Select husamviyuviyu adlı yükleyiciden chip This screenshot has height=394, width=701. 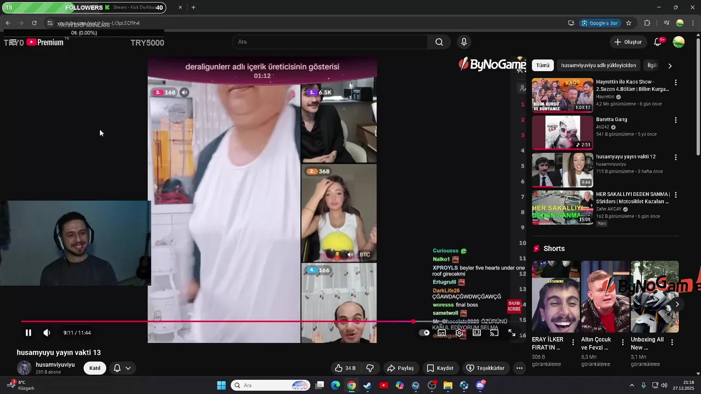pos(599,65)
